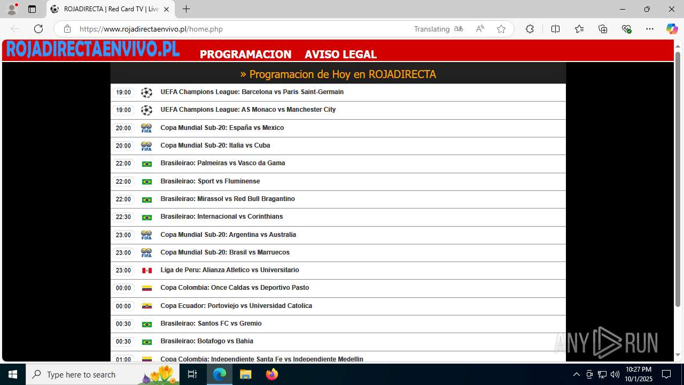This screenshot has width=684, height=385.
Task: Open the Extensions puzzle icon
Action: pyautogui.click(x=530, y=29)
